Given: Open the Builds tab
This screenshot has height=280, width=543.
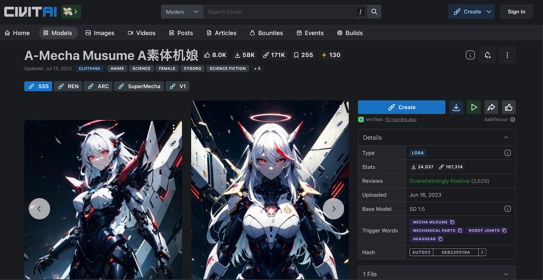Looking at the screenshot, I should click(x=350, y=33).
